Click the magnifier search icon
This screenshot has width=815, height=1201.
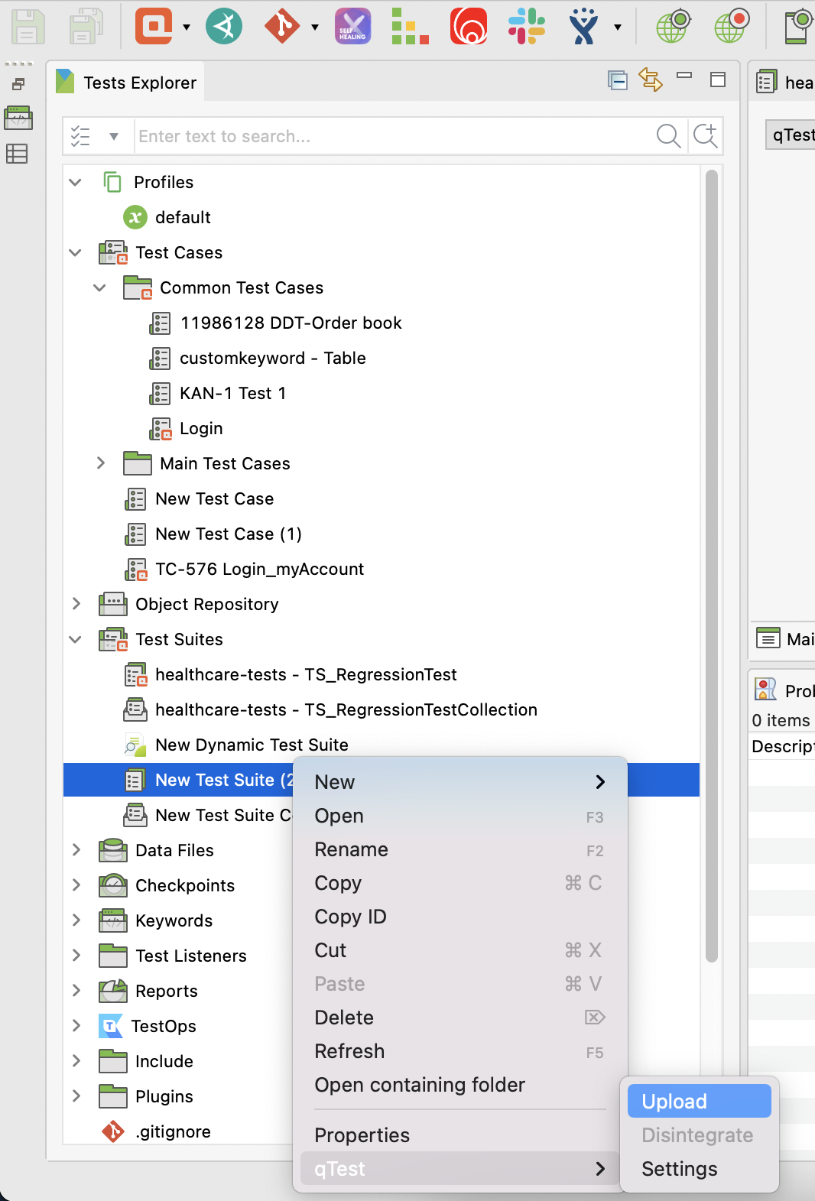coord(667,136)
